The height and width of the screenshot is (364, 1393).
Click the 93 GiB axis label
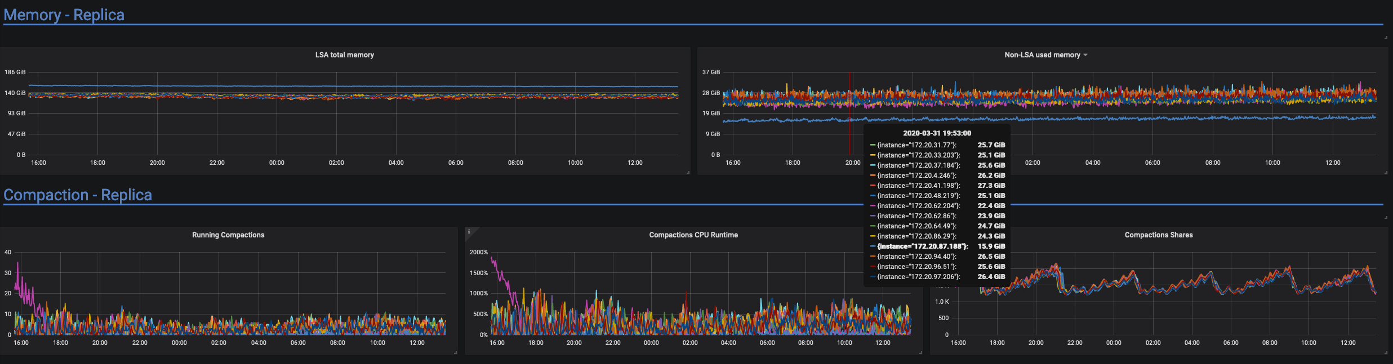(x=17, y=113)
